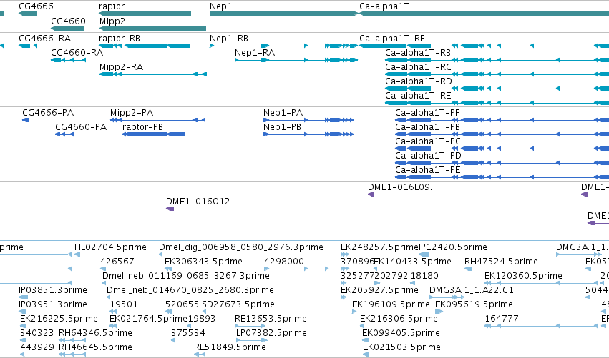The height and width of the screenshot is (358, 609).
Task: Click the Ca-alpha1T-PF protein
Action: coord(502,120)
